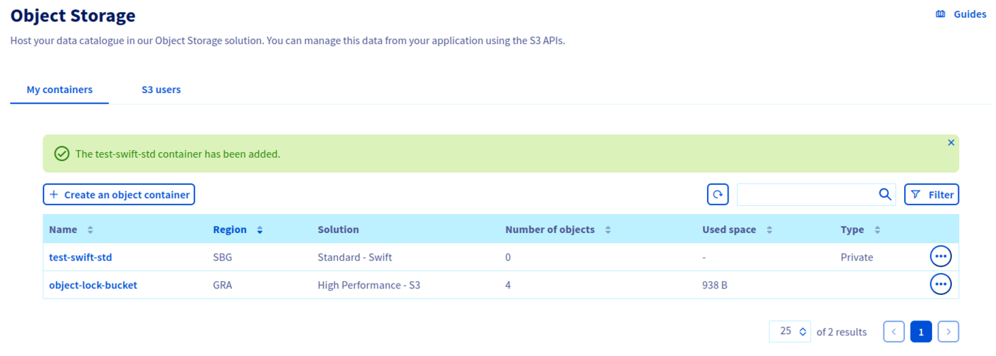Select the My containers tab

[60, 90]
